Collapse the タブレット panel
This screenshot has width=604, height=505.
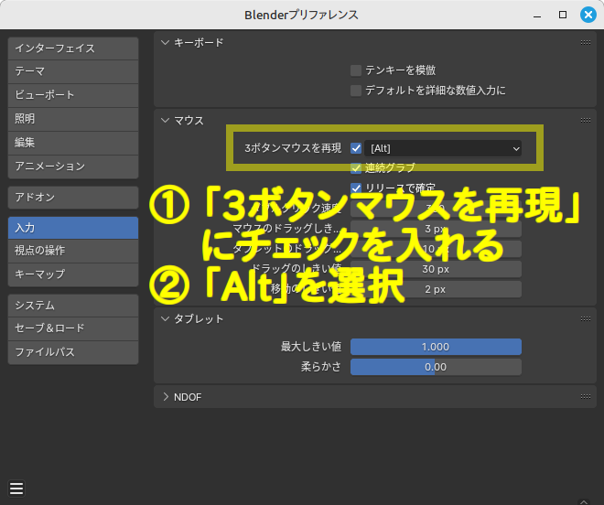click(165, 318)
